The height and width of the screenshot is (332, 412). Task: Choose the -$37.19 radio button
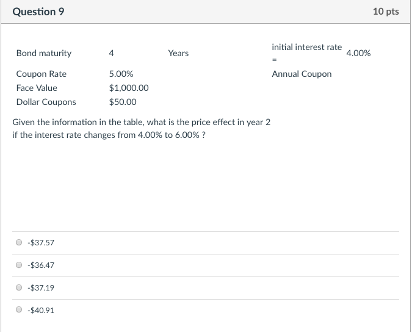click(19, 287)
